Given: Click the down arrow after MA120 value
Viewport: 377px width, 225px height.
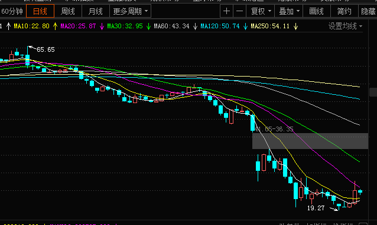Looking at the screenshot, I should [245, 27].
